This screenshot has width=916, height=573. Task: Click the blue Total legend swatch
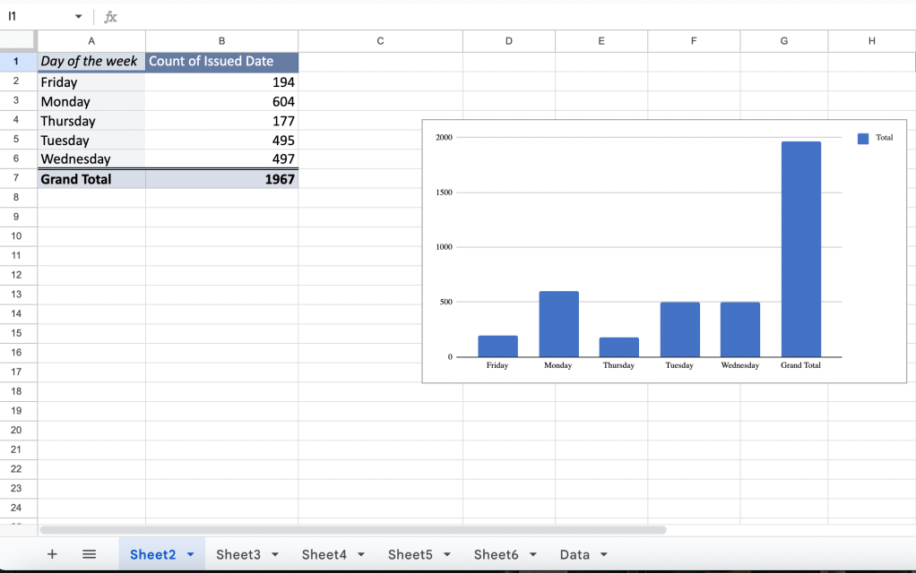pyautogui.click(x=863, y=138)
